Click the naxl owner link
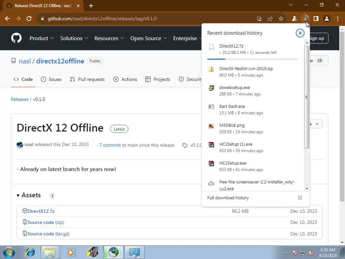Viewport: 345px width, 259px height. pos(25,61)
